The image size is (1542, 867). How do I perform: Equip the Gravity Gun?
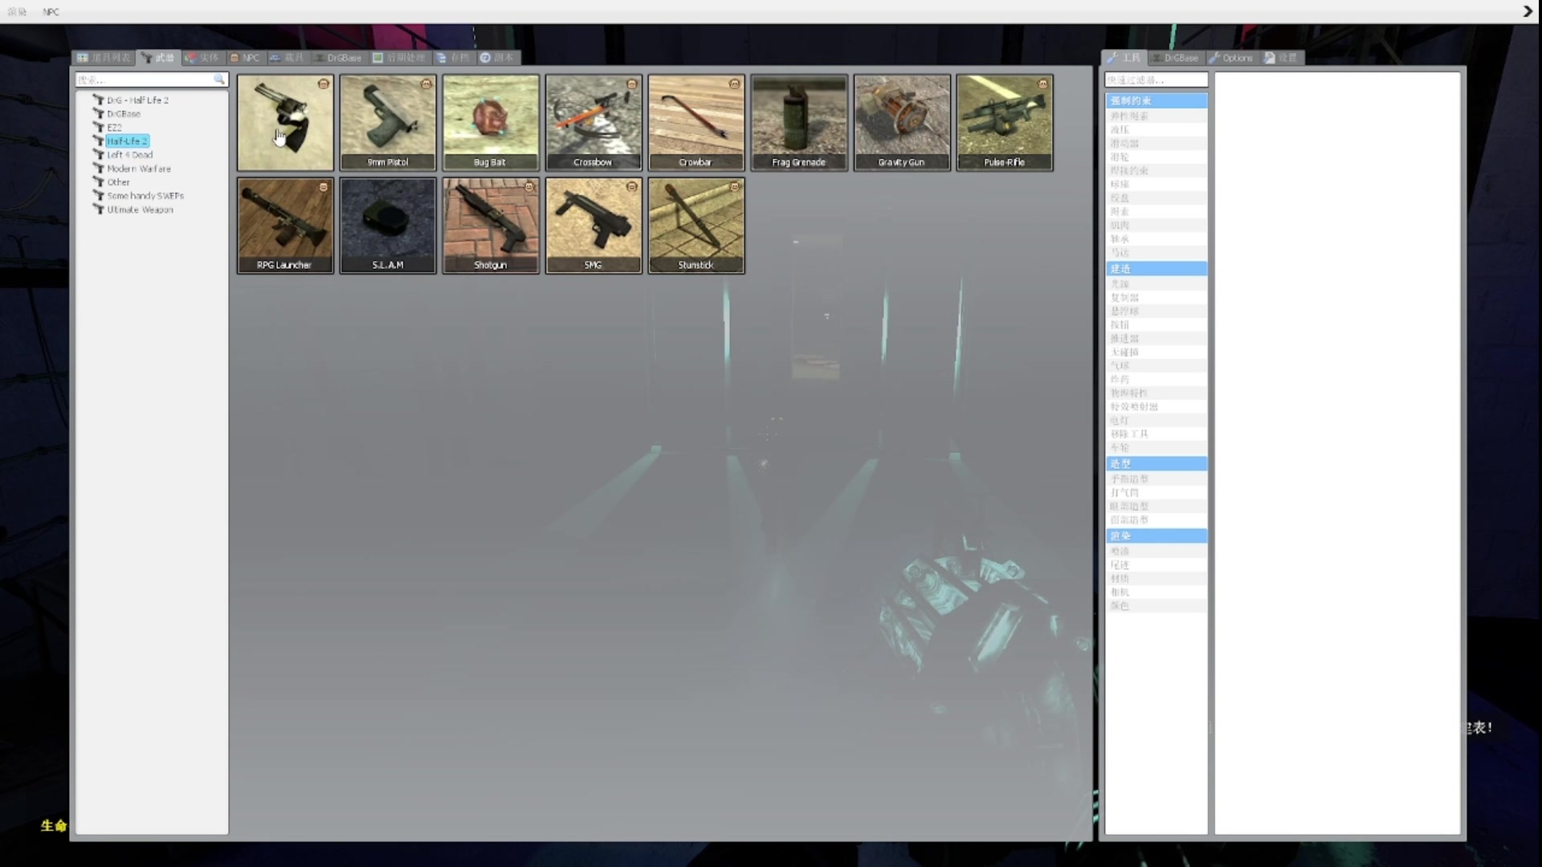tap(902, 123)
